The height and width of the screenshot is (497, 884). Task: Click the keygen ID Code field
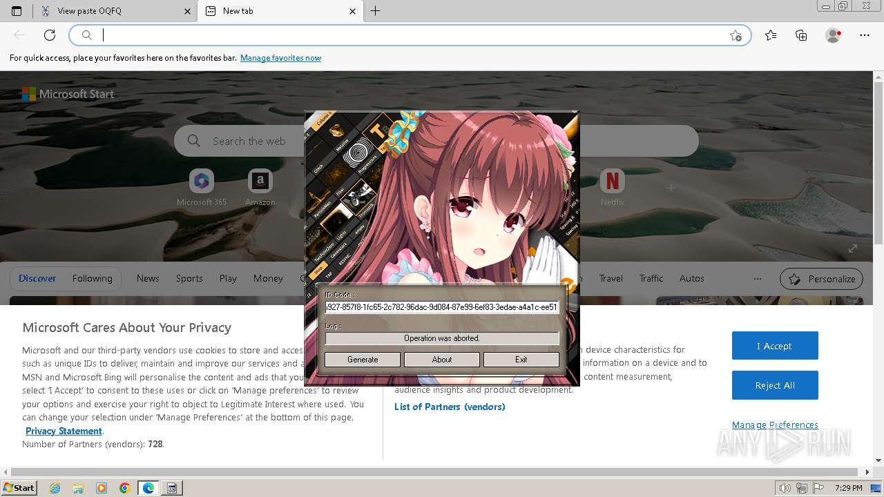442,307
